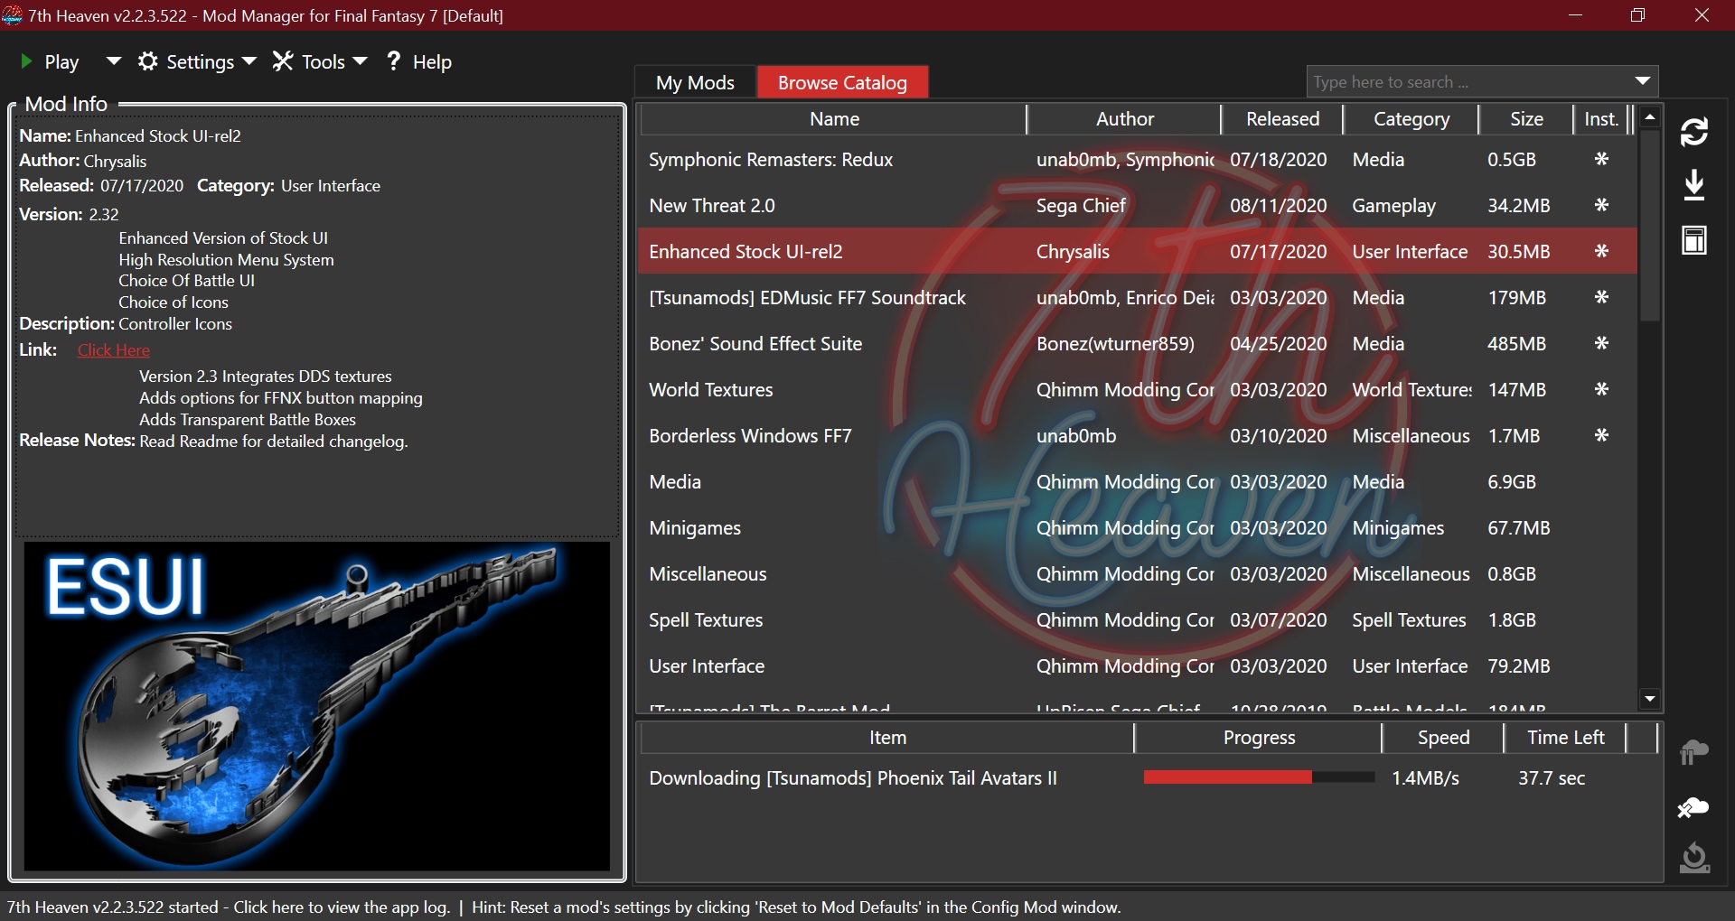Select the 'New Threat 2.0' mod row
Screen dimensions: 1735x921
click(x=1138, y=206)
